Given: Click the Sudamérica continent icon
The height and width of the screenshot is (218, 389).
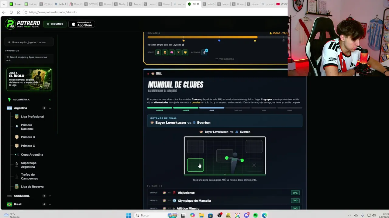Looking at the screenshot, I should pos(9,100).
